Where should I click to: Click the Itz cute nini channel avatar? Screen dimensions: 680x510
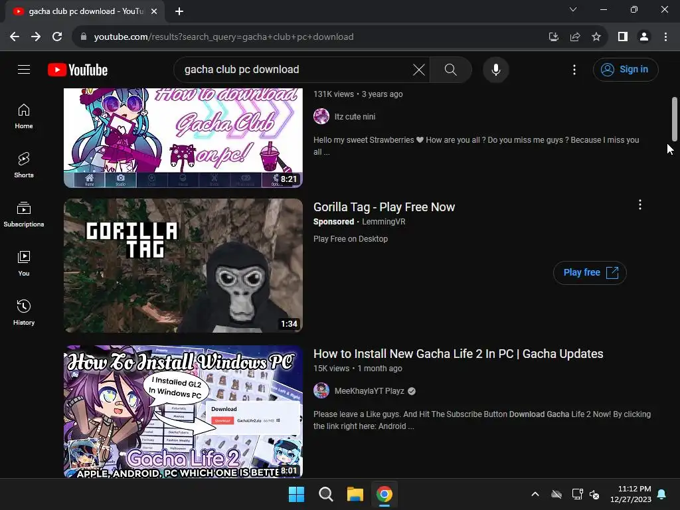point(321,116)
